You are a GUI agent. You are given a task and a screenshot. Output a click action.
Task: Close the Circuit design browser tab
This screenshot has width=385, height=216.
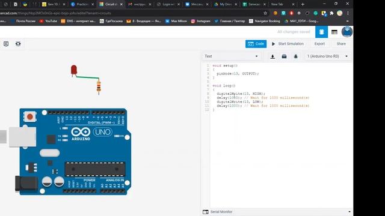[x=122, y=4]
